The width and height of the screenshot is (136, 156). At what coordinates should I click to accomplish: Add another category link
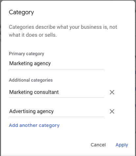coord(34,125)
